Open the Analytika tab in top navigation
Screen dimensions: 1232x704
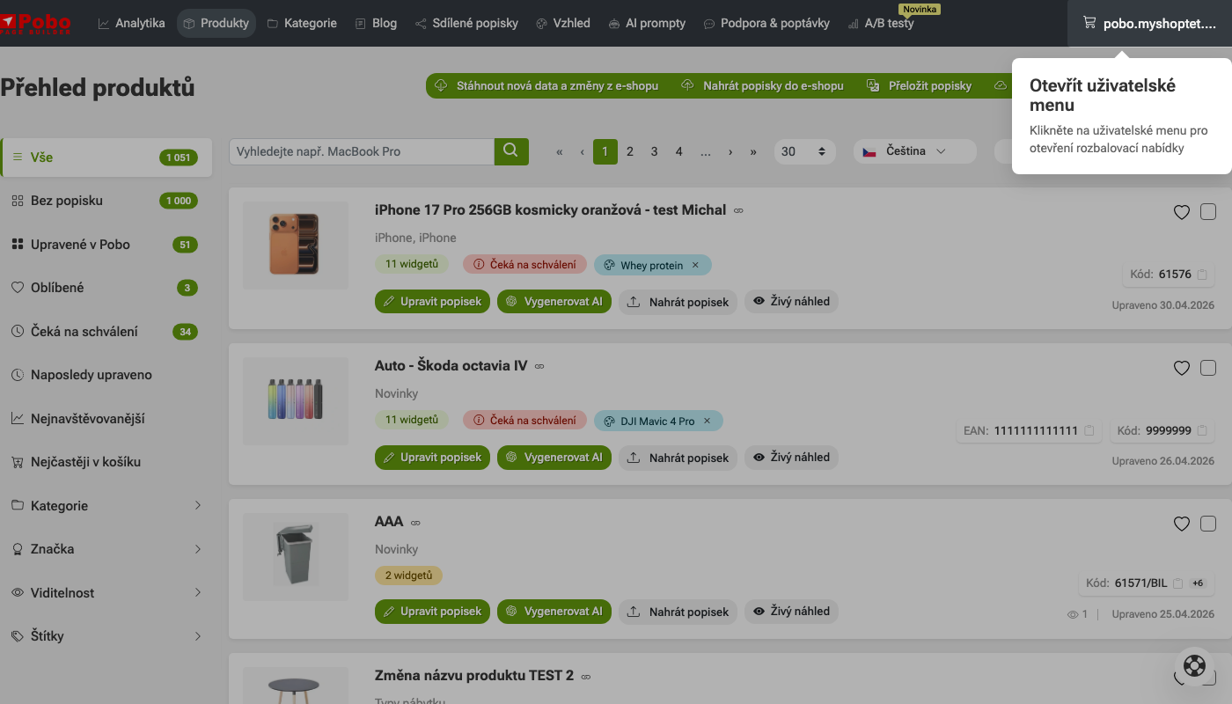point(131,23)
